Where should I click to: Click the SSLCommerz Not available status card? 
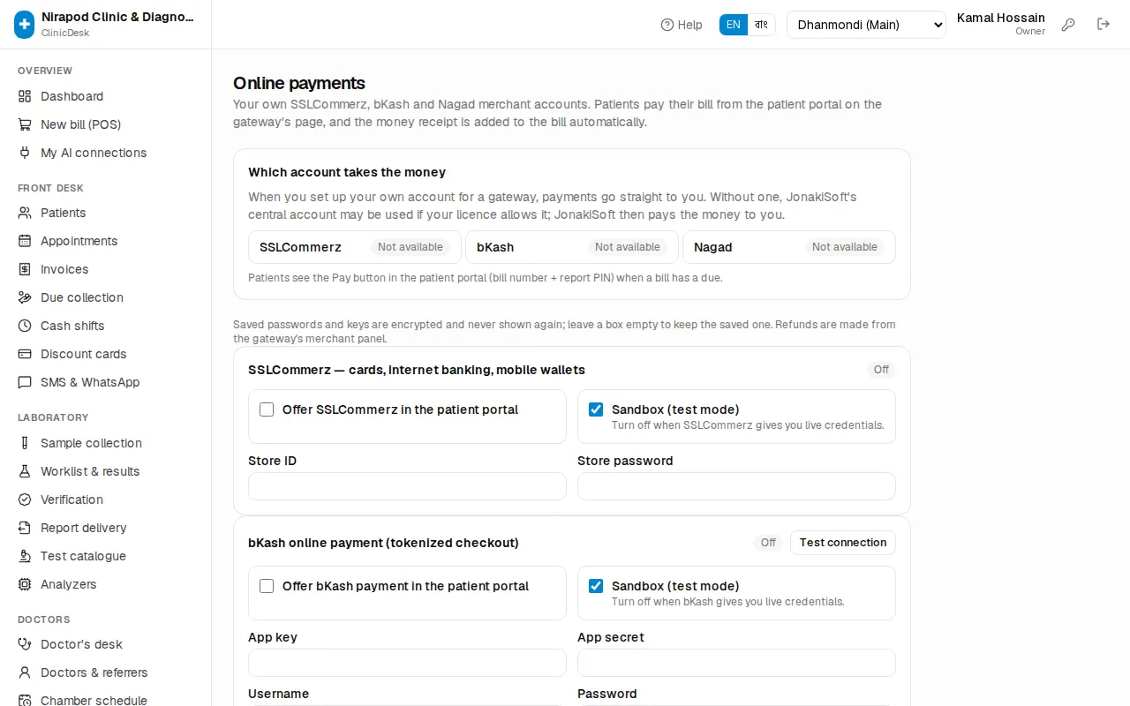[x=355, y=247]
